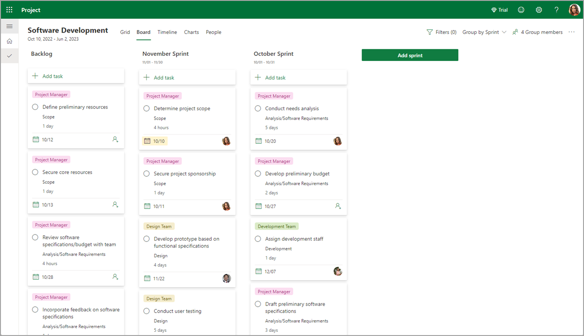The width and height of the screenshot is (584, 336).
Task: Open Filters (0) panel
Action: coord(441,32)
